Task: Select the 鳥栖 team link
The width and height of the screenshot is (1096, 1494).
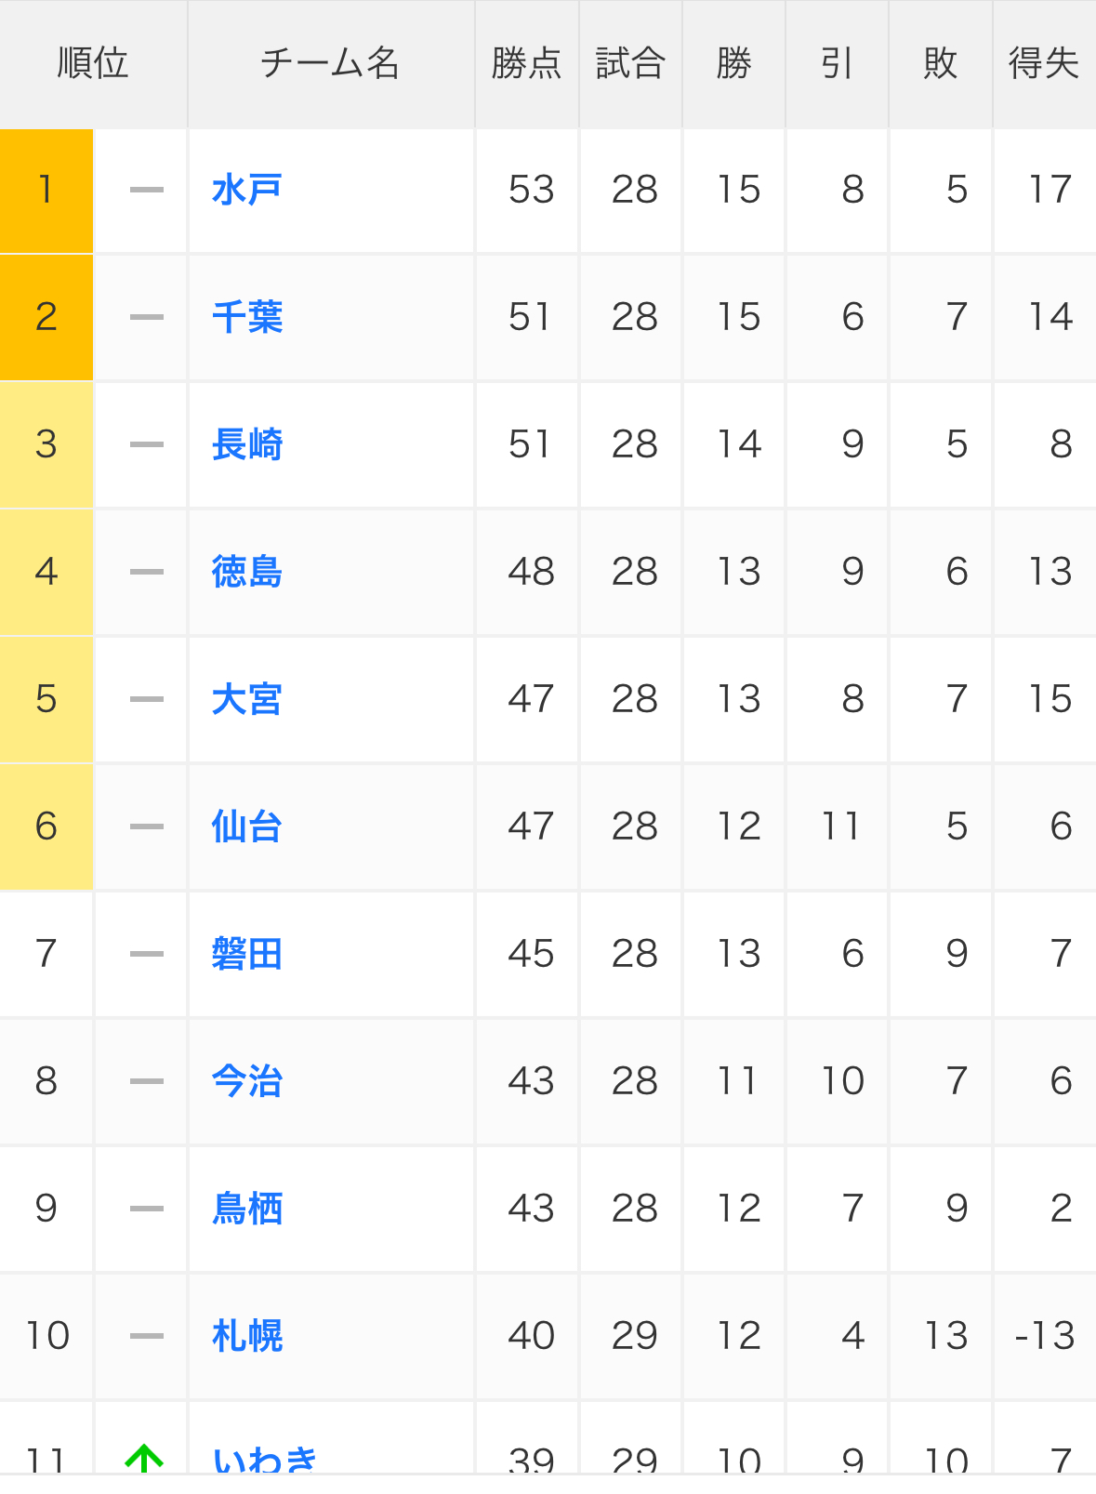Action: tap(246, 1209)
